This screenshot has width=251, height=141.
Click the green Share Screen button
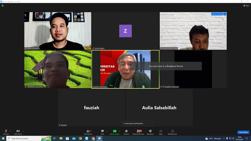tap(115, 132)
